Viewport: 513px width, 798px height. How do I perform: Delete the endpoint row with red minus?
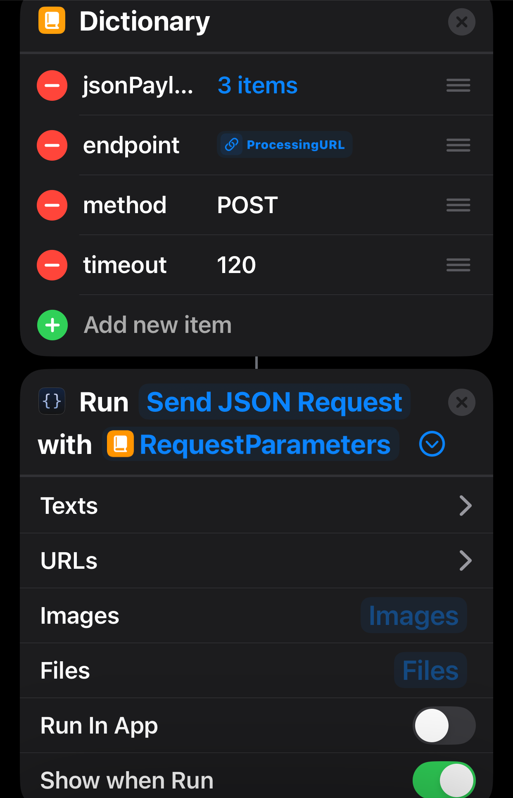[x=52, y=145]
